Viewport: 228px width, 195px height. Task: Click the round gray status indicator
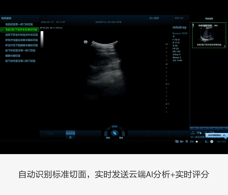(x=212, y=142)
